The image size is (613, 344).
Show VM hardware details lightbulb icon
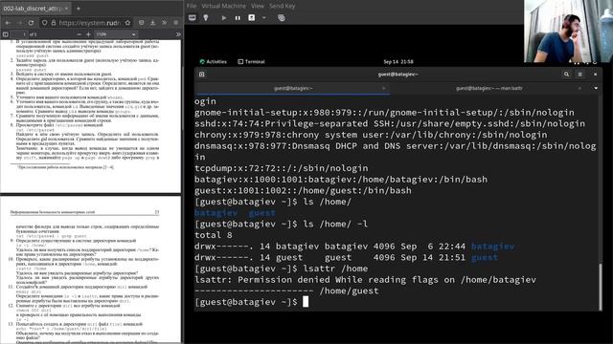click(206, 18)
